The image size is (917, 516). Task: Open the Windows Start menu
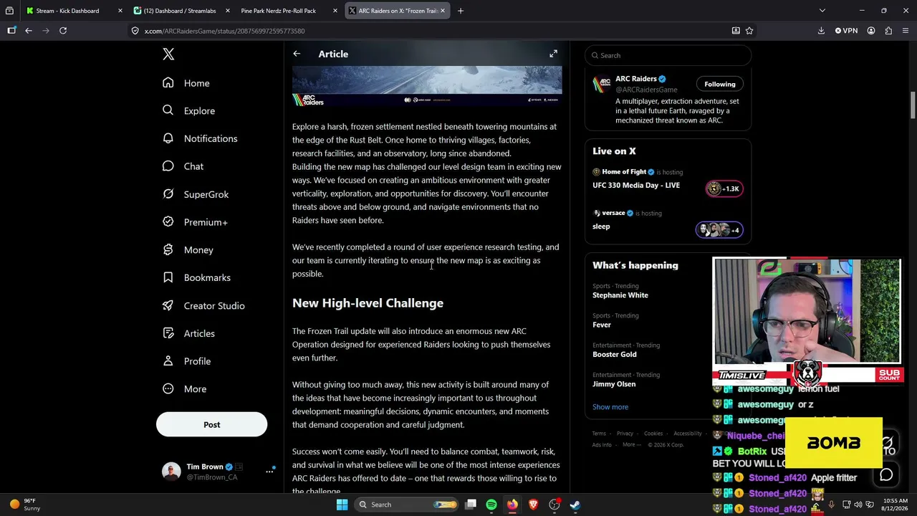point(342,505)
